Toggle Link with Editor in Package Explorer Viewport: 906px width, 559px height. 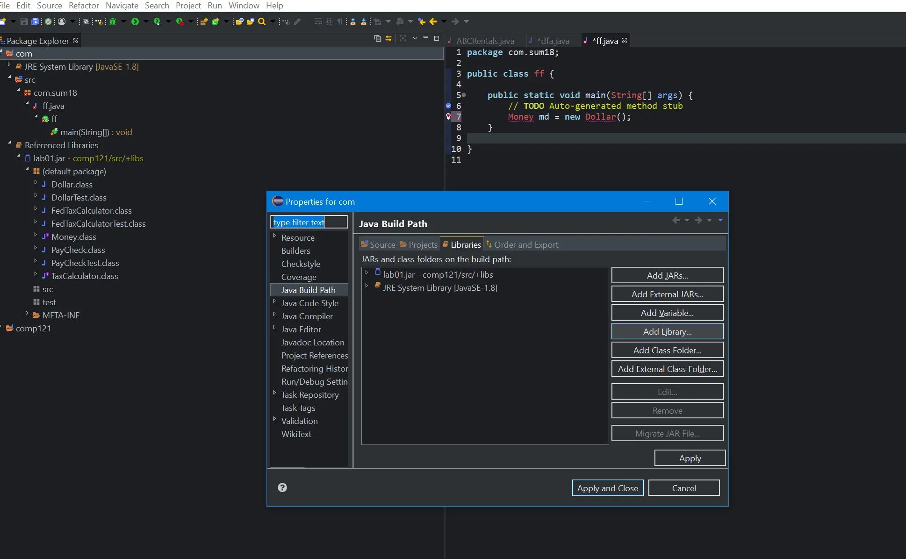pyautogui.click(x=388, y=38)
